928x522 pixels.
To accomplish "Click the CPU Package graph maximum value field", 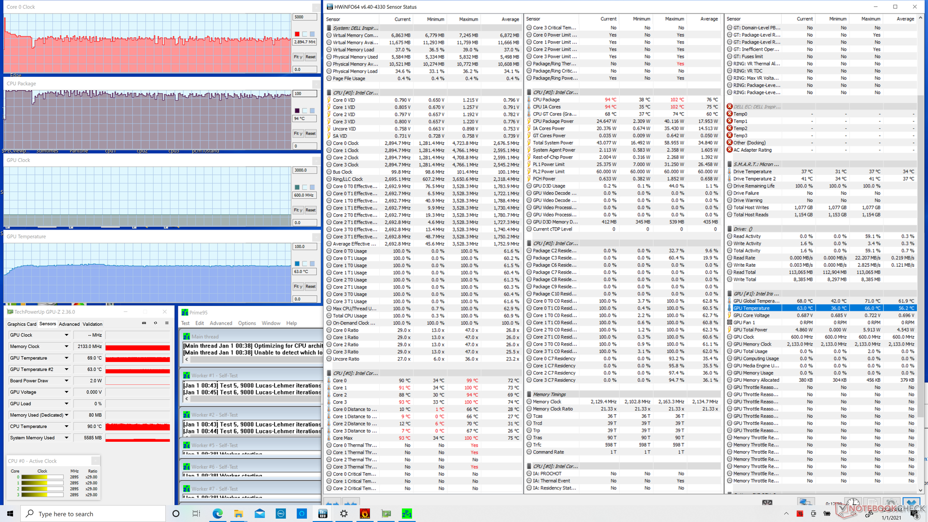I will pyautogui.click(x=304, y=94).
